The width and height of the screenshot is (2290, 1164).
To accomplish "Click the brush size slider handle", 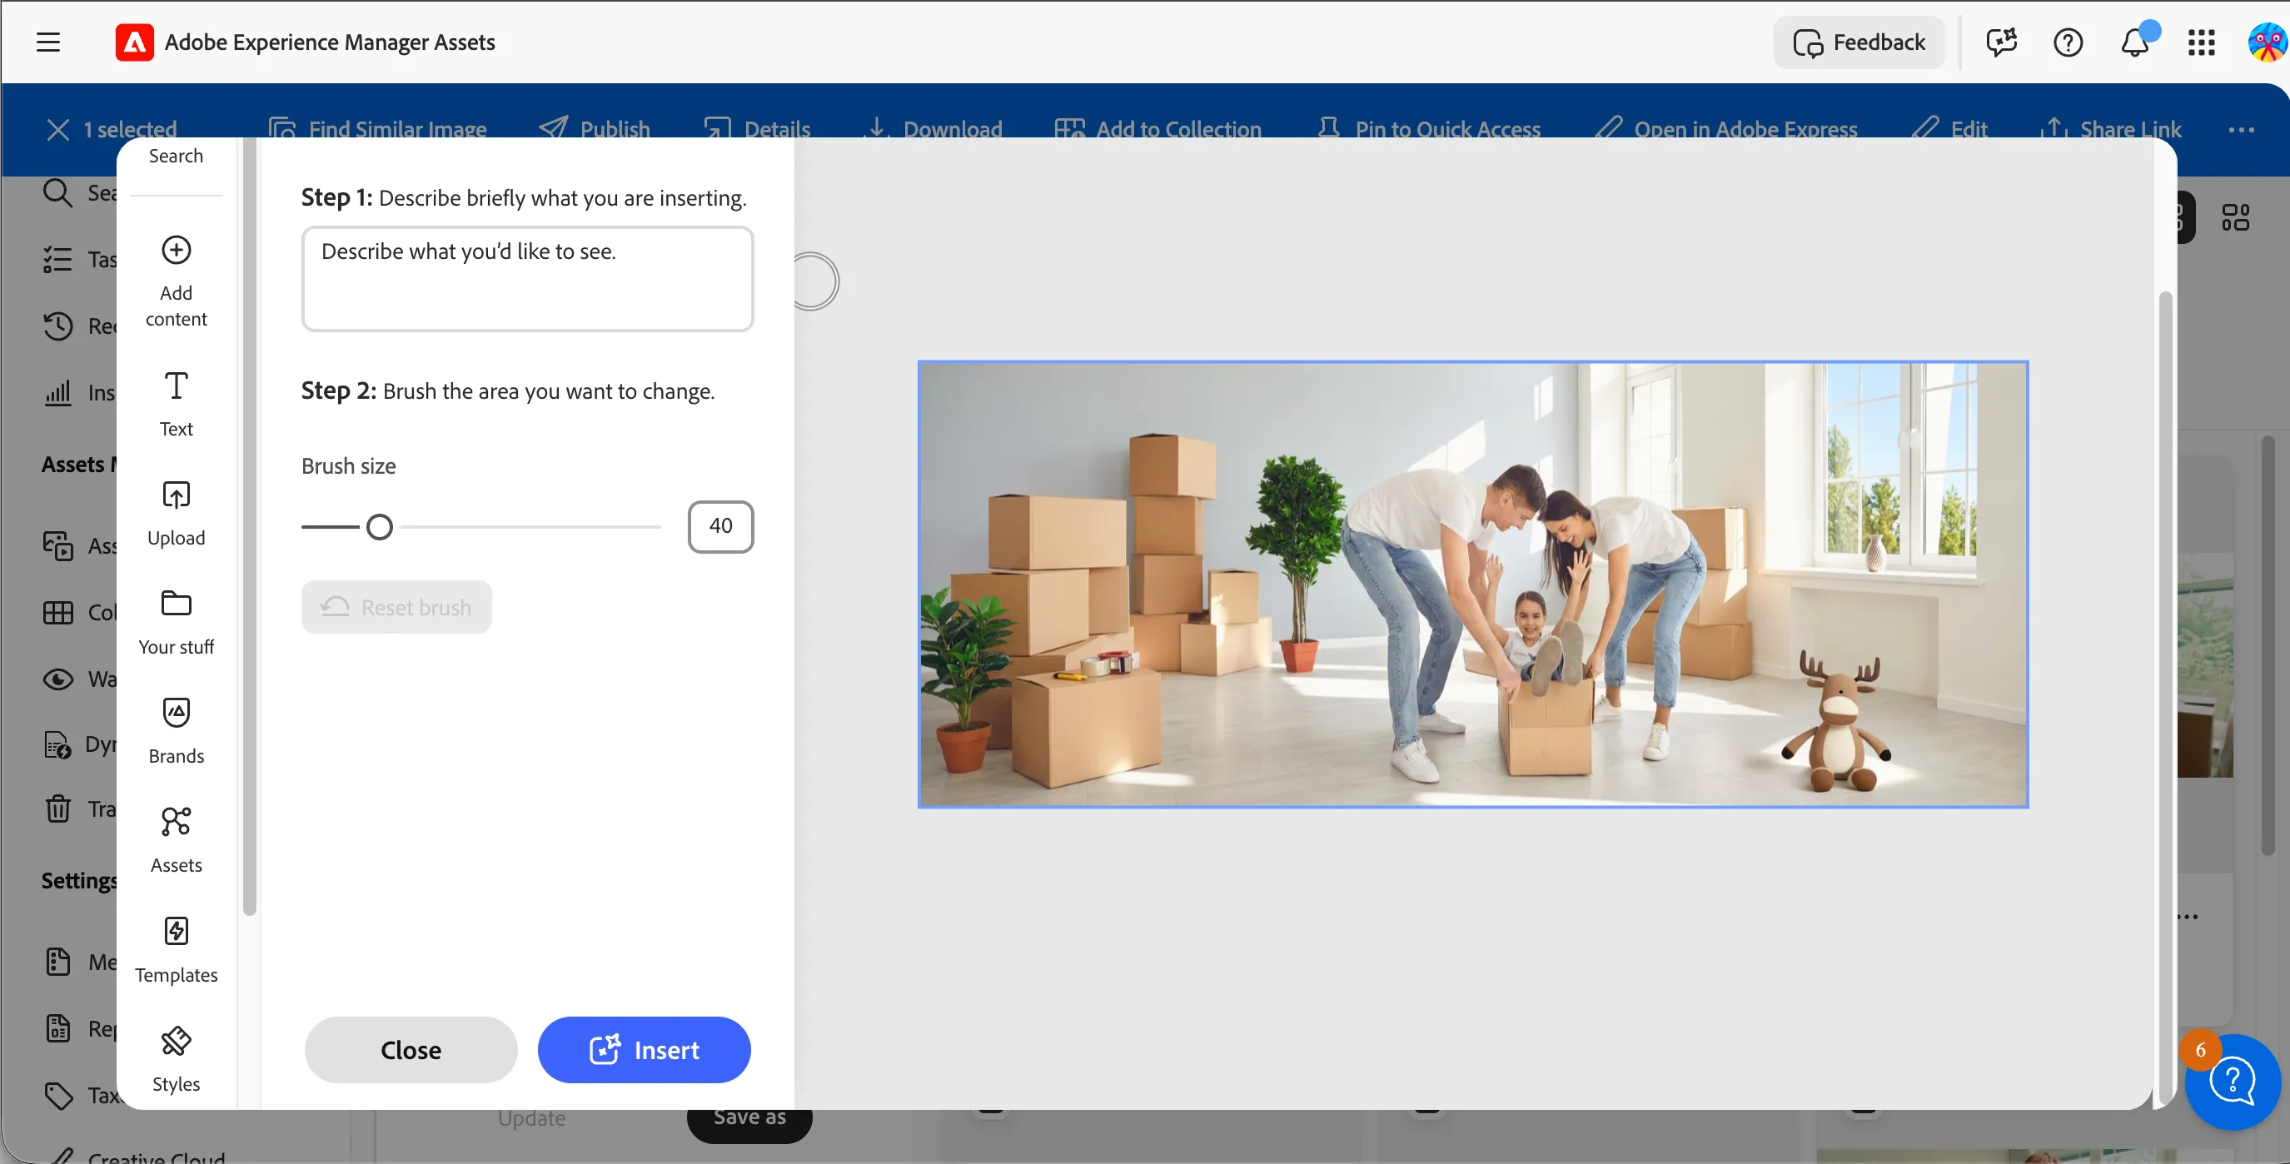I will 380,527.
